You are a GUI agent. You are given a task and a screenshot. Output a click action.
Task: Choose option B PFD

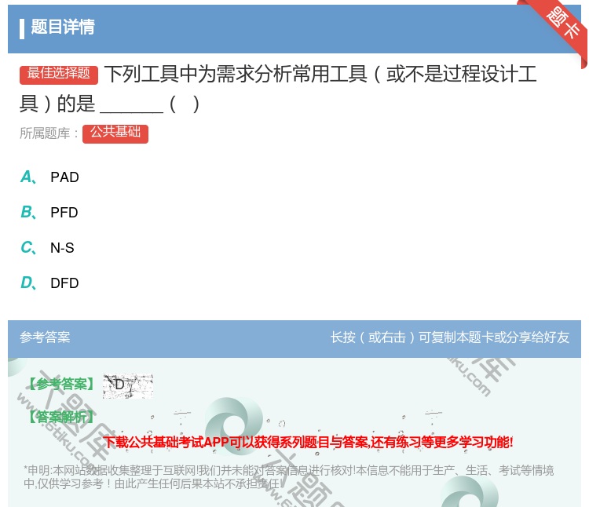point(49,213)
